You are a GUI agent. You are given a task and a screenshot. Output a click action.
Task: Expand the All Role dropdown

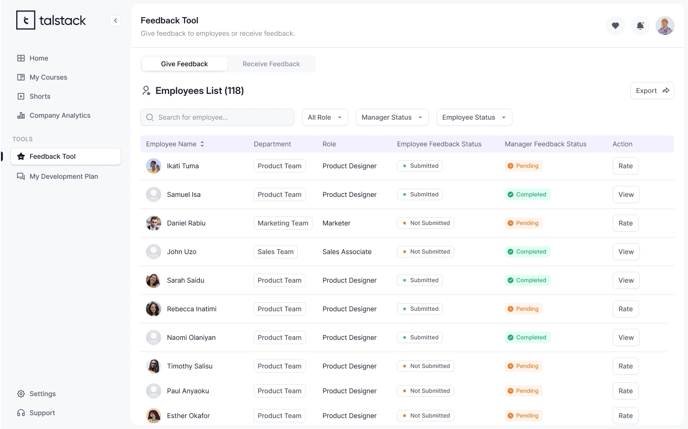[325, 117]
